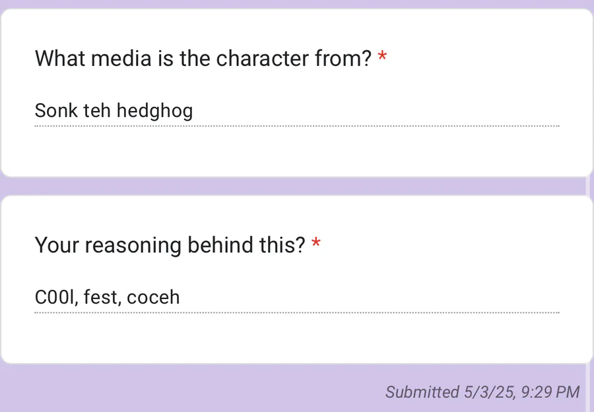Click the red asterisk beside the reasoning question
The width and height of the screenshot is (594, 412).
[316, 245]
